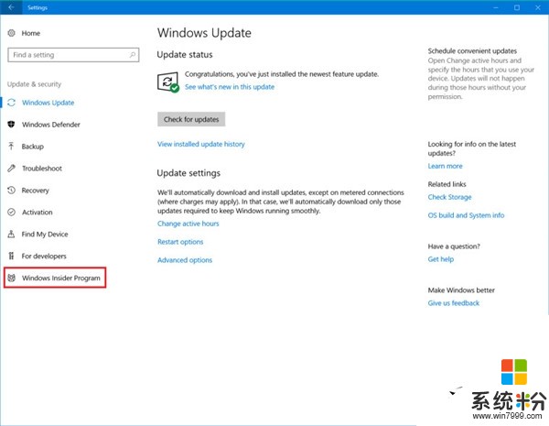Click the Home gear icon
The width and height of the screenshot is (549, 426).
pyautogui.click(x=11, y=33)
